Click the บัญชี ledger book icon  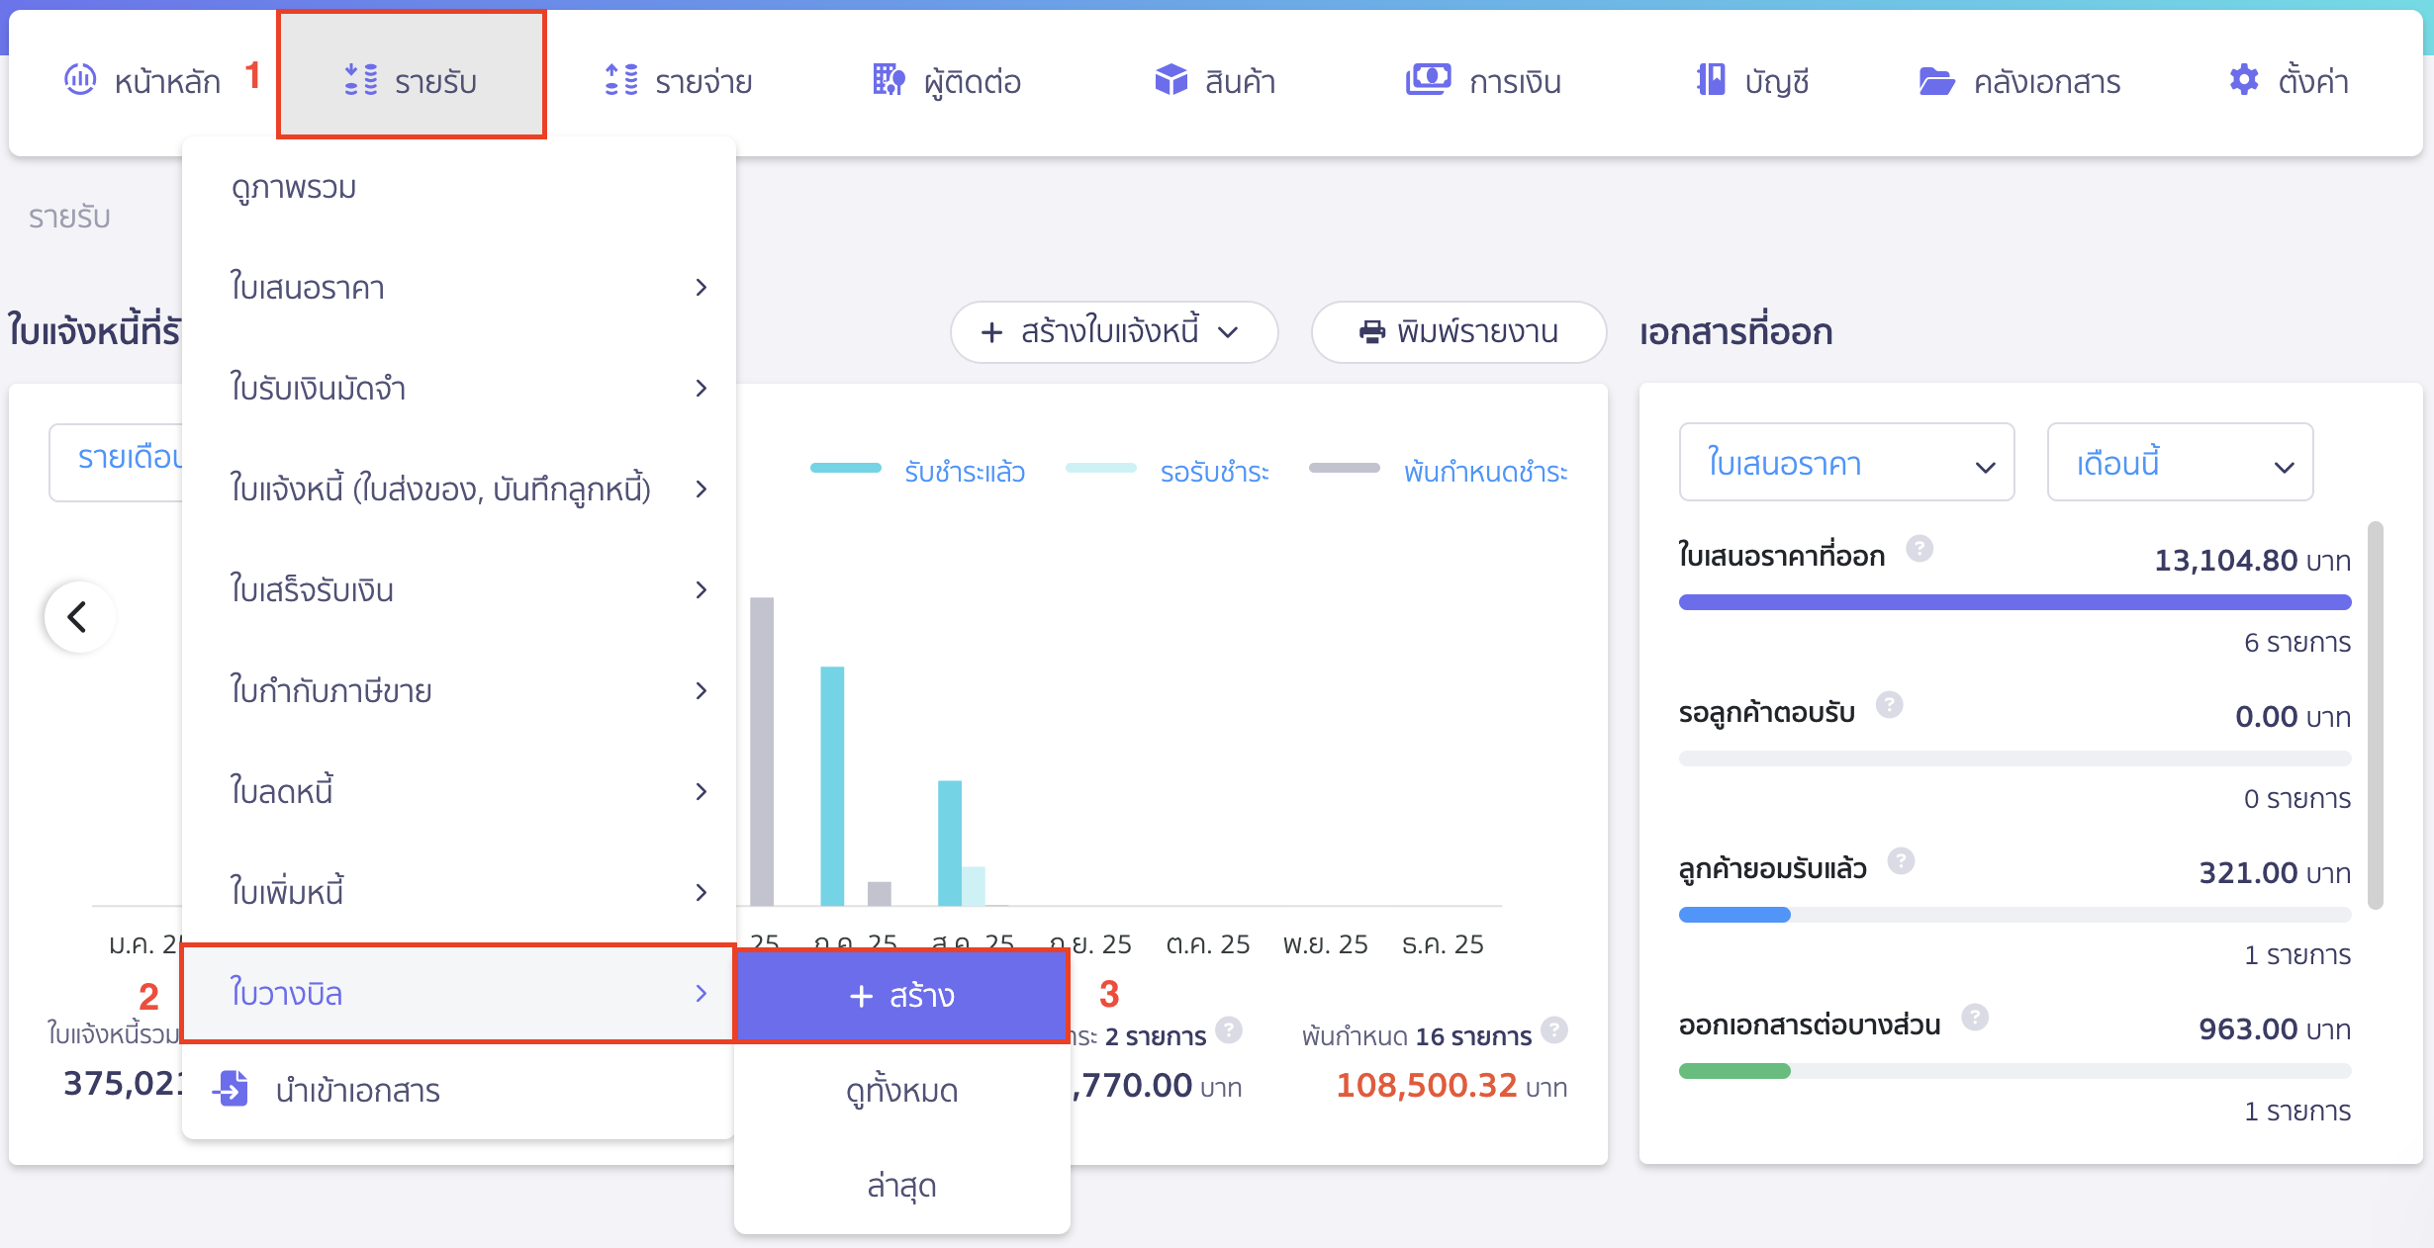click(x=1711, y=79)
